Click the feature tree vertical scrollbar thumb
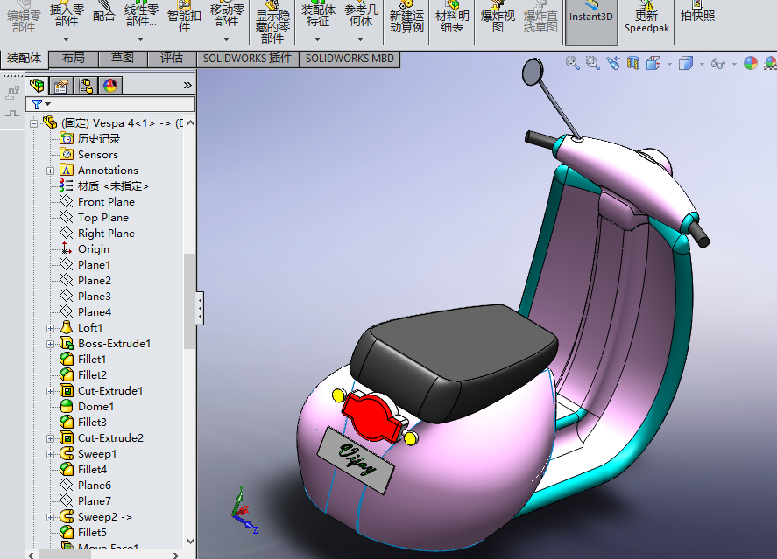The height and width of the screenshot is (559, 777). [189, 301]
